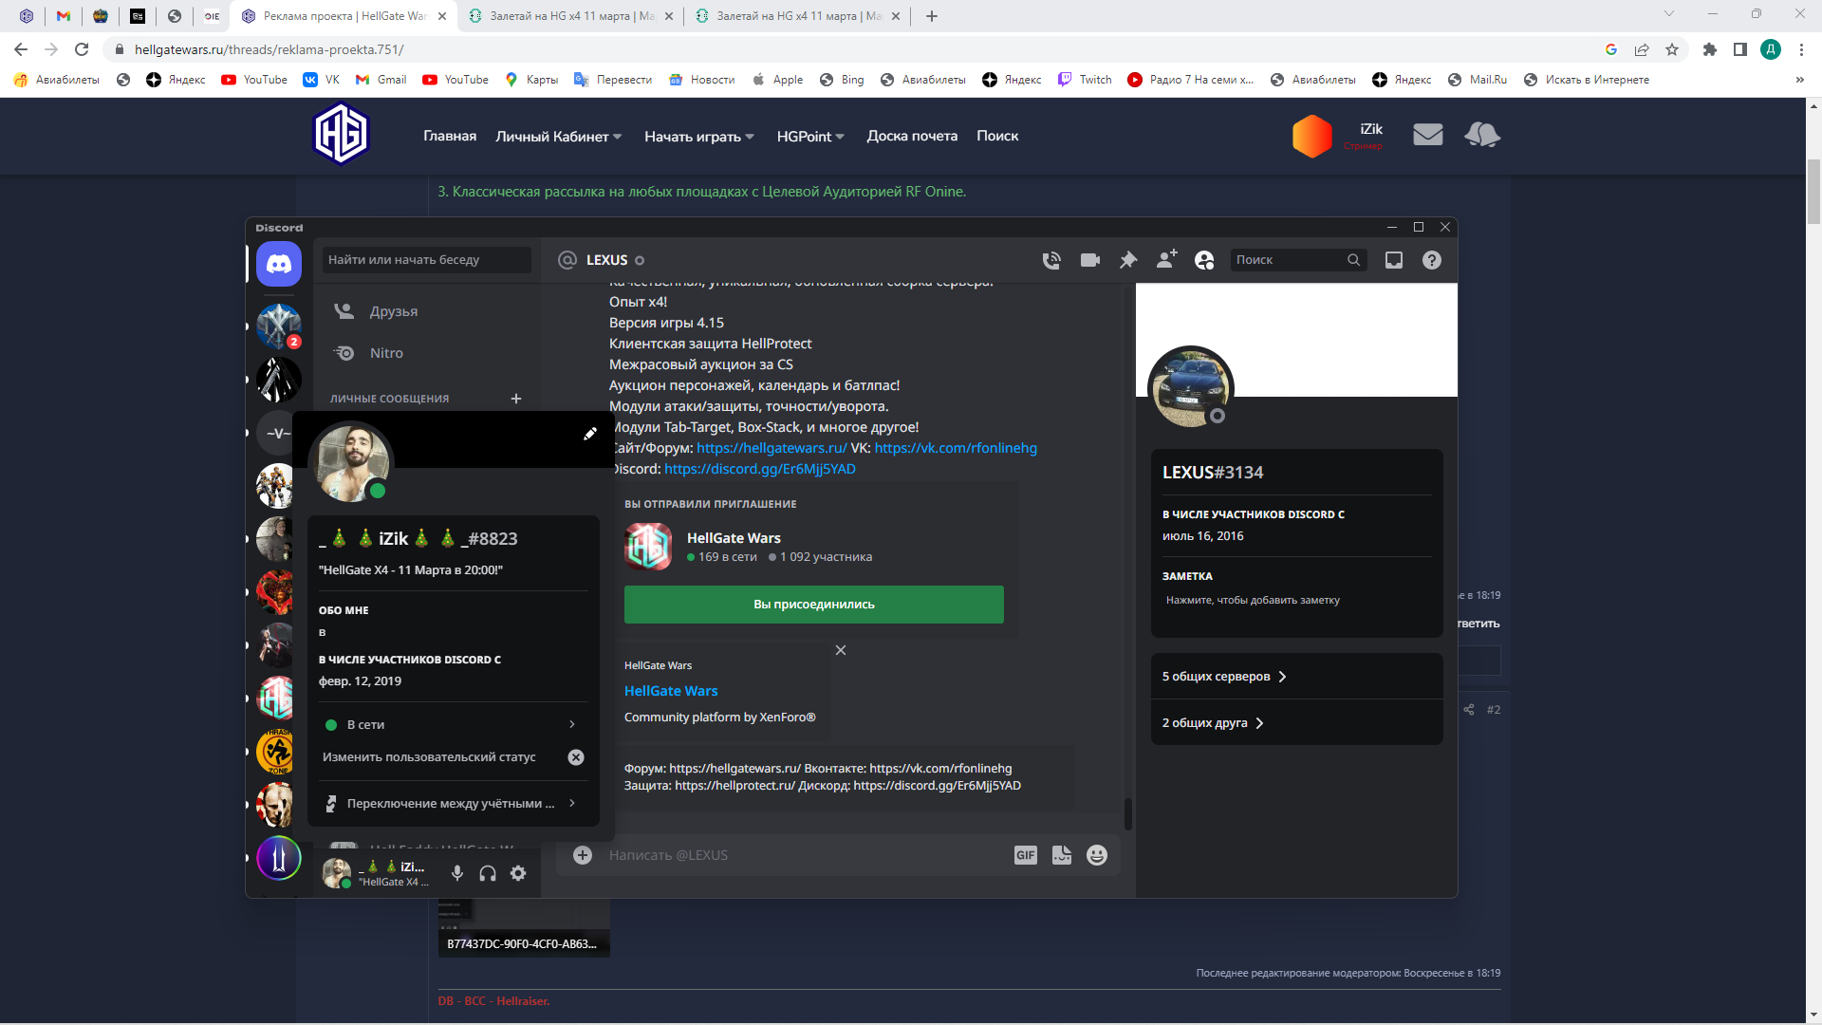Open the Nitro page in Discord
1822x1025 pixels.
click(427, 353)
